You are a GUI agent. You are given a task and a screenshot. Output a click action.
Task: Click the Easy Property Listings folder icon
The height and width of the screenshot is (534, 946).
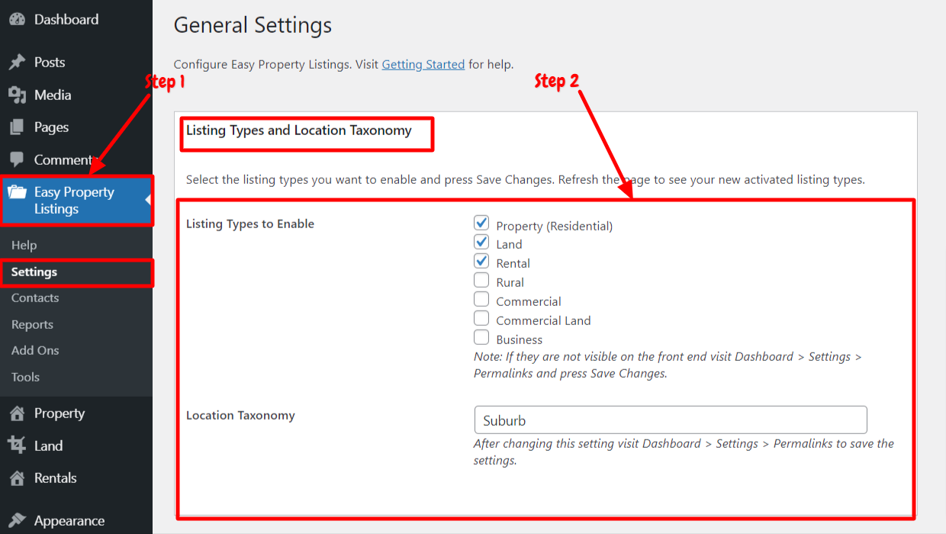(17, 192)
